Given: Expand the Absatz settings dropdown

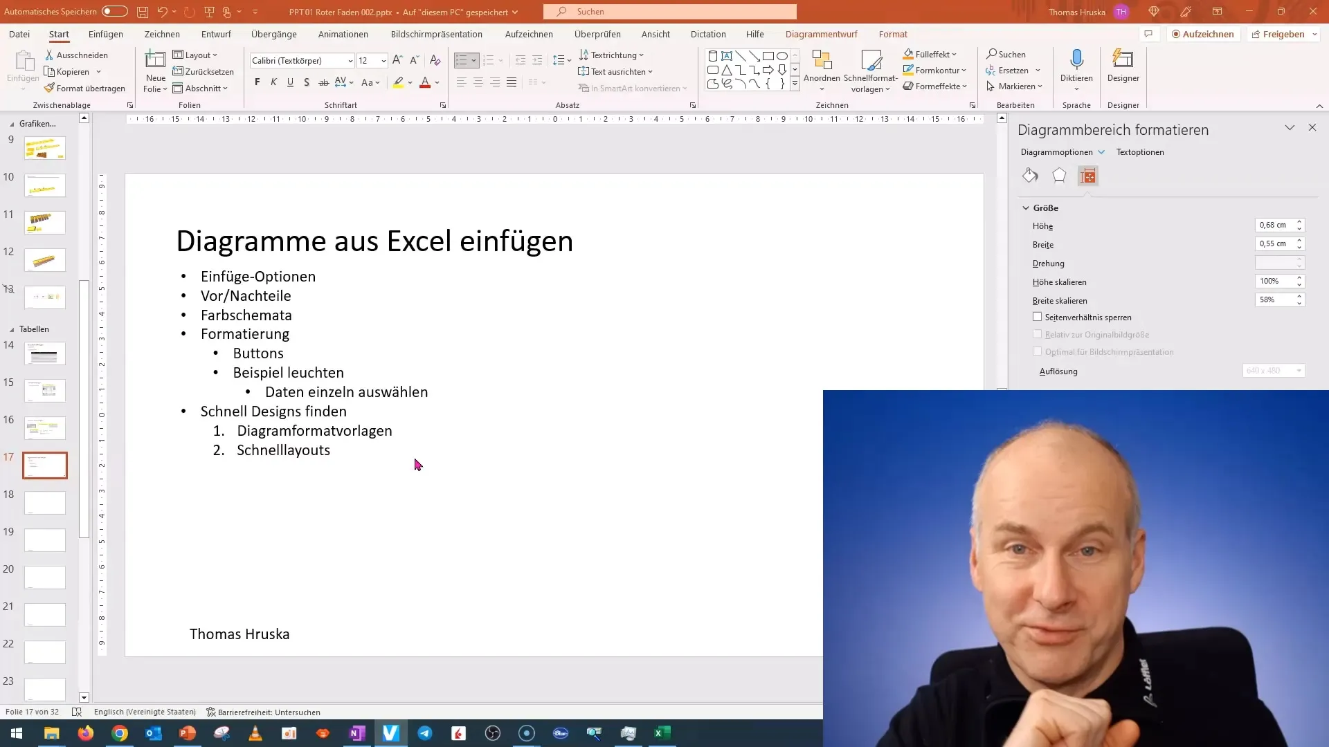Looking at the screenshot, I should coord(692,105).
